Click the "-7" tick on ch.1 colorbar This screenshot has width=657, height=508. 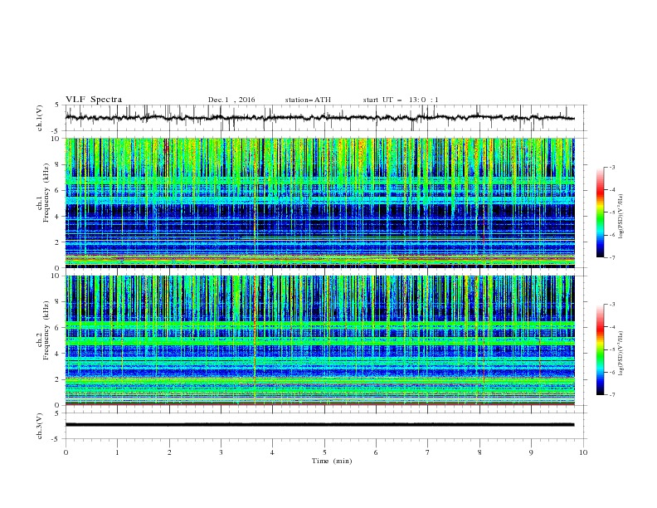tap(611, 257)
